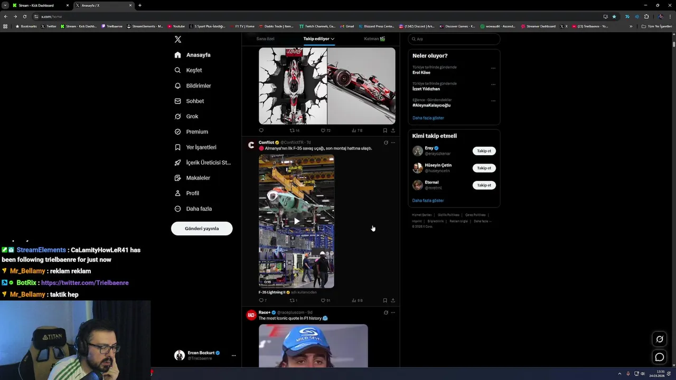Share the Haas car post
The image size is (676, 380).
[393, 130]
